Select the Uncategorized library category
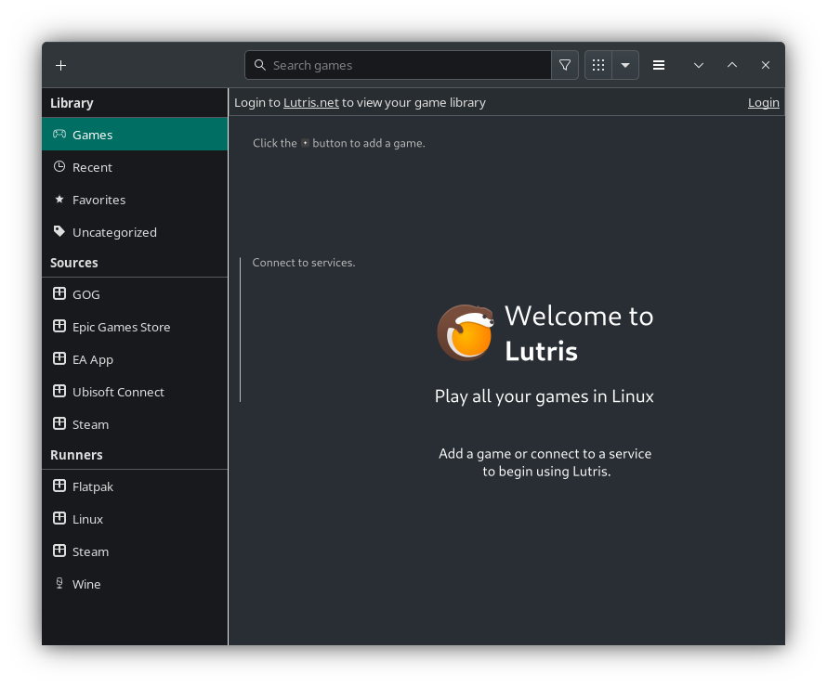 pos(114,232)
